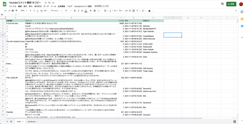245x124 pixels.
Task: Open the text color picker
Action: point(86,11)
